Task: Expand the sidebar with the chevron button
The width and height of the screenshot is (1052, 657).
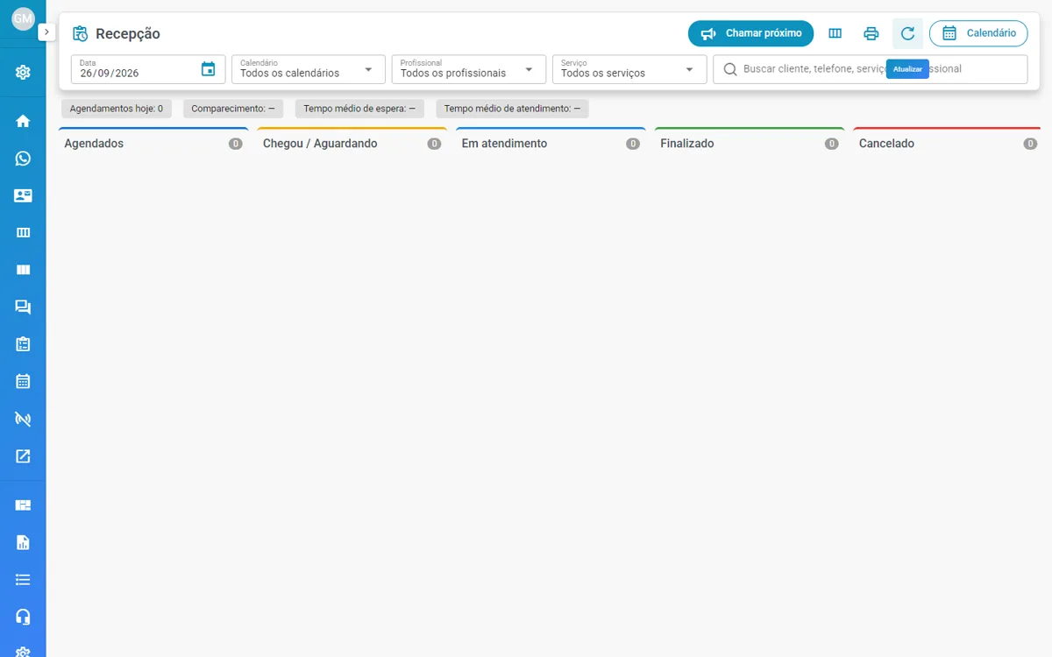Action: point(47,32)
